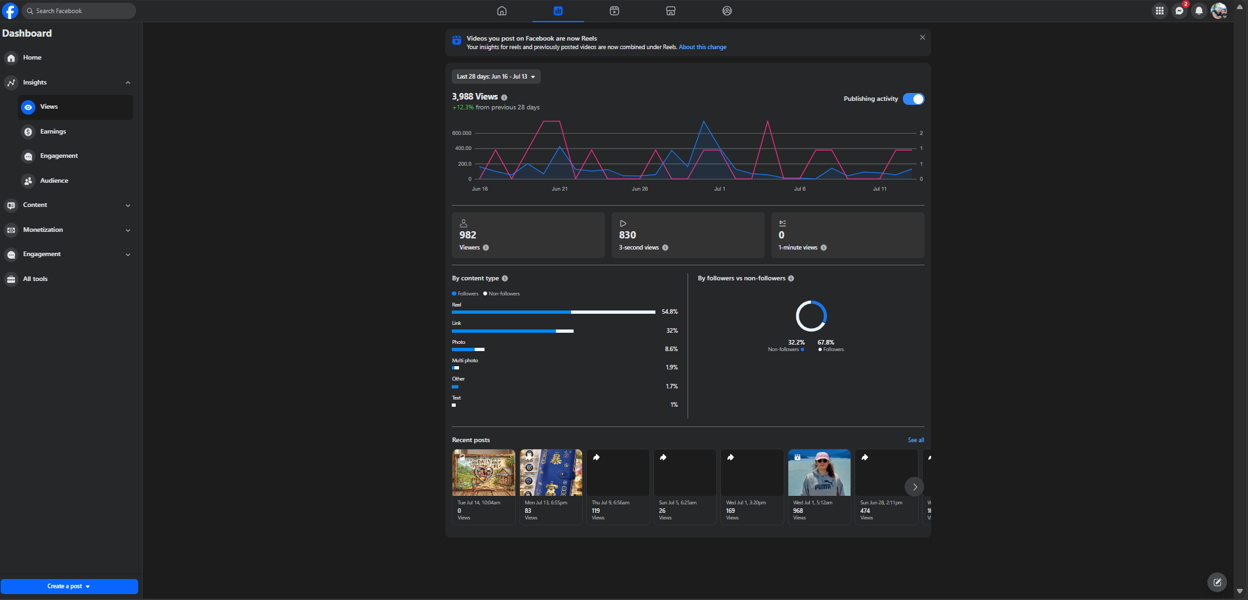Expand the Monetization section in sidebar
This screenshot has width=1248, height=600.
[128, 230]
